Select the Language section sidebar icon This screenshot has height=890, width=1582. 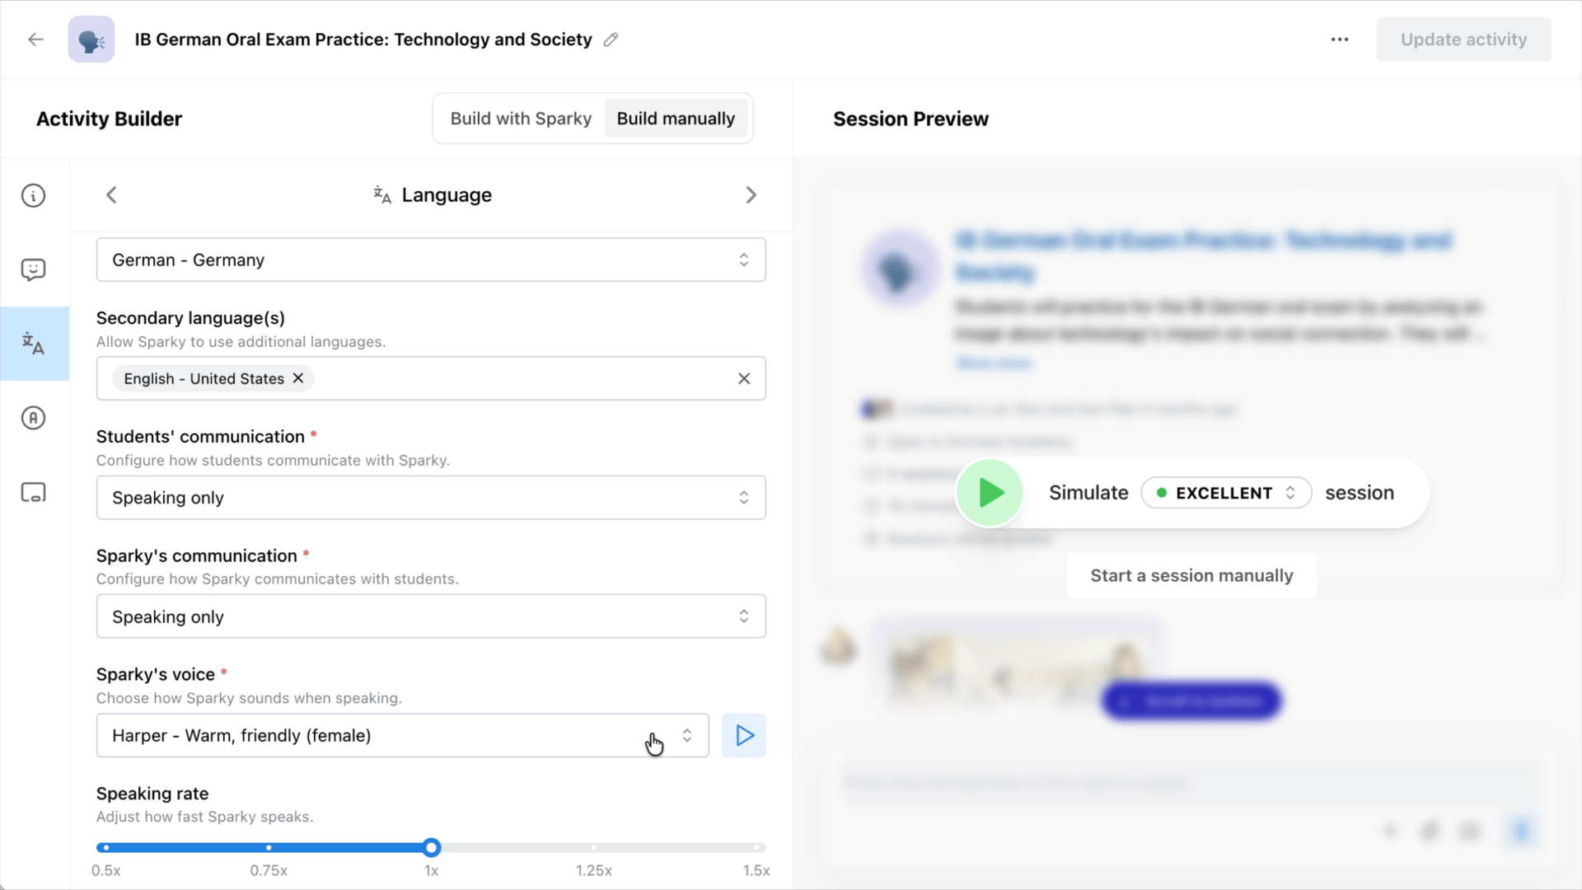click(33, 344)
